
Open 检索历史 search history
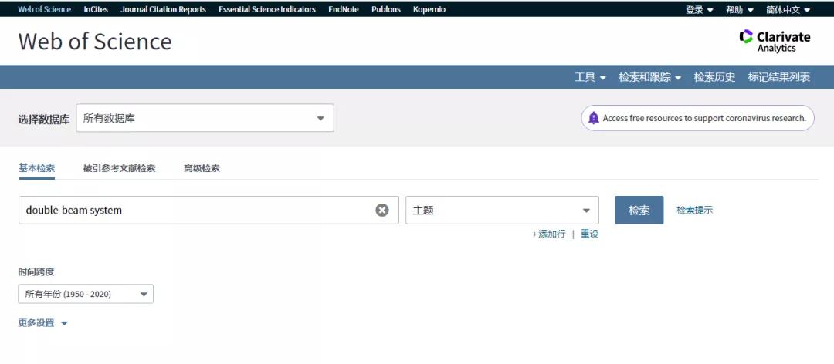[x=714, y=77]
